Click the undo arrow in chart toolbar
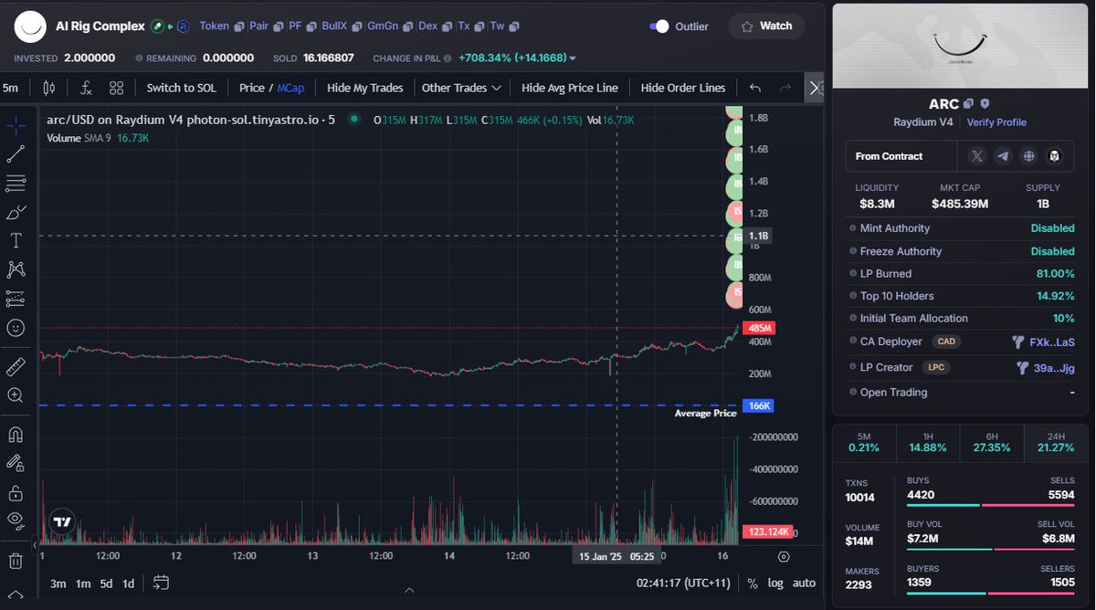 click(755, 88)
